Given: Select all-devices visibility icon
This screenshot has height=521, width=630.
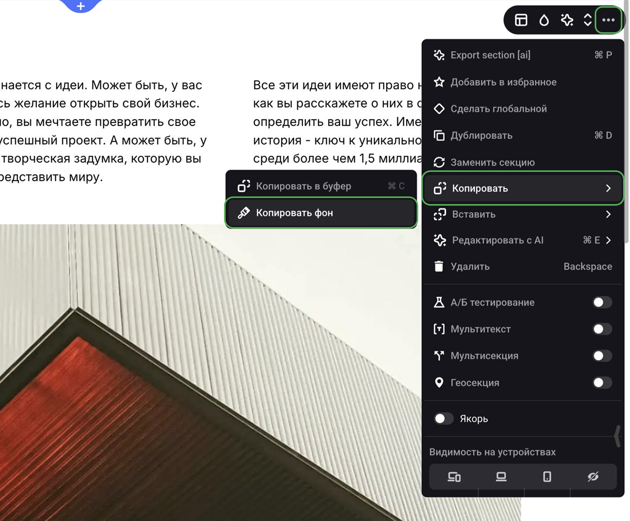Looking at the screenshot, I should [454, 477].
